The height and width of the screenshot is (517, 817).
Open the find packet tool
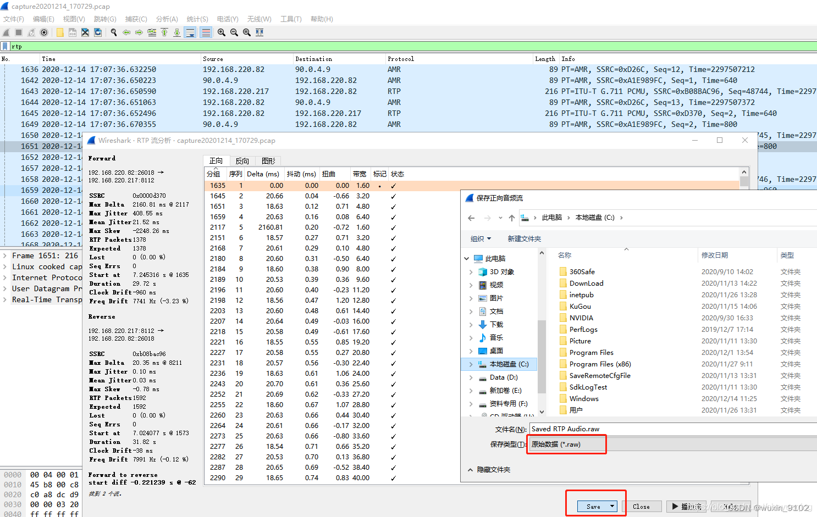[x=113, y=32]
